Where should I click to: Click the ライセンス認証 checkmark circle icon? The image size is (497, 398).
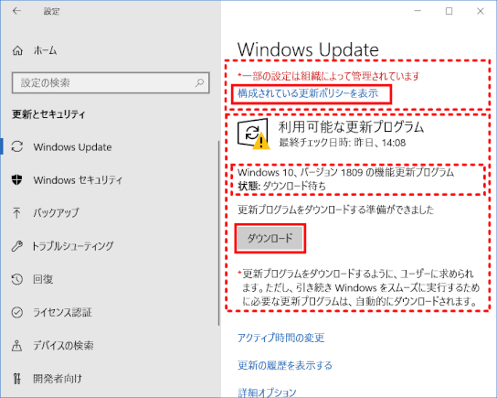(17, 312)
